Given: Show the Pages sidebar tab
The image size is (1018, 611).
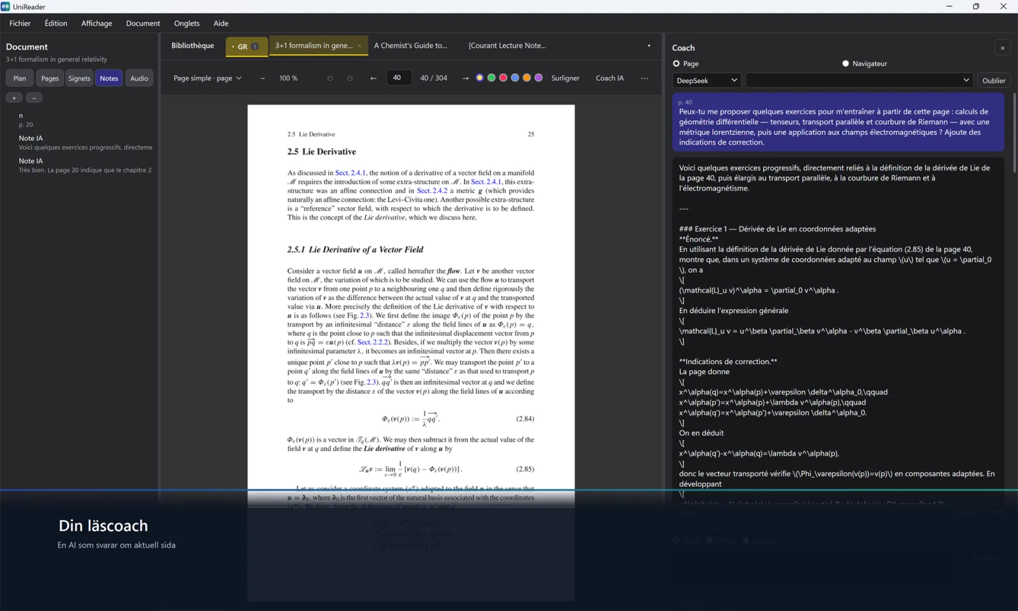Looking at the screenshot, I should pos(50,78).
